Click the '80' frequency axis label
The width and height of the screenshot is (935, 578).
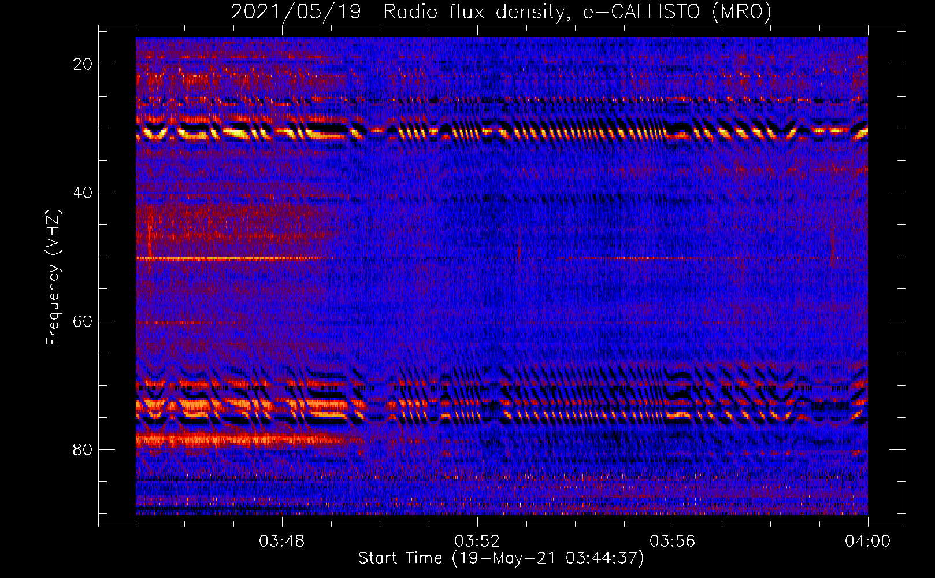[x=83, y=449]
